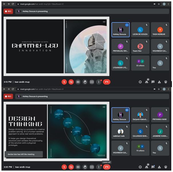Select LYSANDER LYS... participant tile

pos(121,63)
